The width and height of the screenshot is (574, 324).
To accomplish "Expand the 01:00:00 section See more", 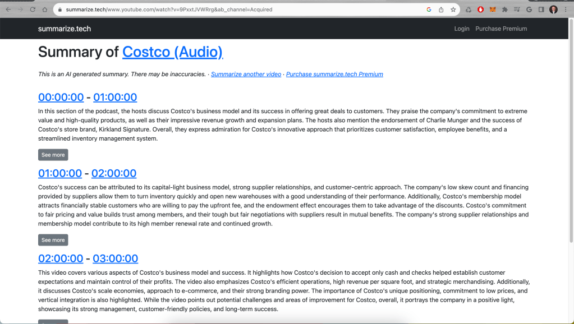I will point(53,240).
